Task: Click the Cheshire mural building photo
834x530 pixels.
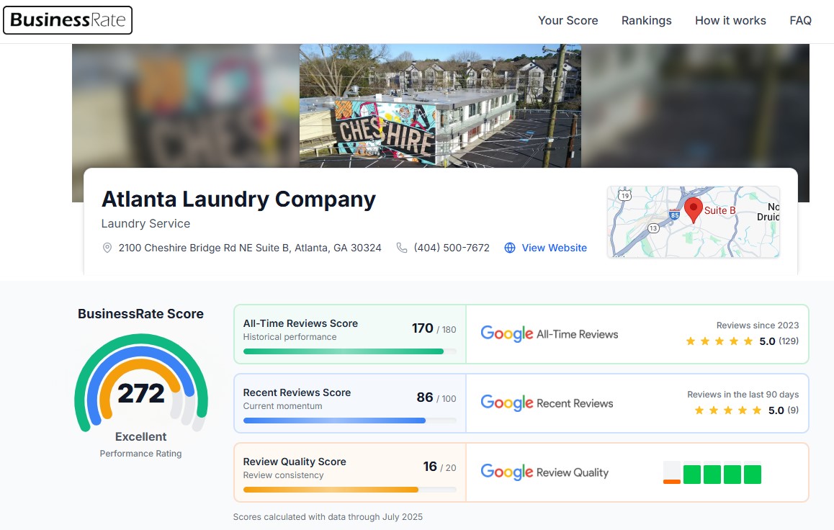Action: pos(440,106)
